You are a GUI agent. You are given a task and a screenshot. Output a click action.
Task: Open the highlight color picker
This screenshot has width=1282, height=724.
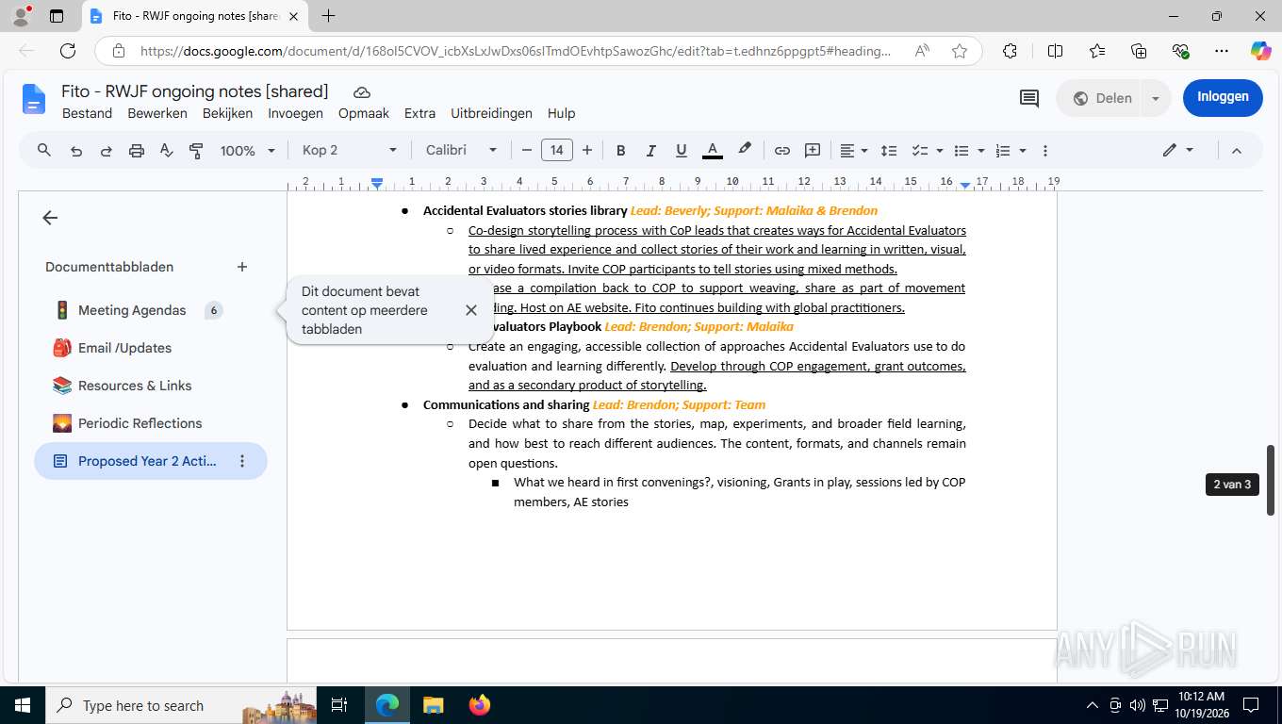click(x=745, y=150)
